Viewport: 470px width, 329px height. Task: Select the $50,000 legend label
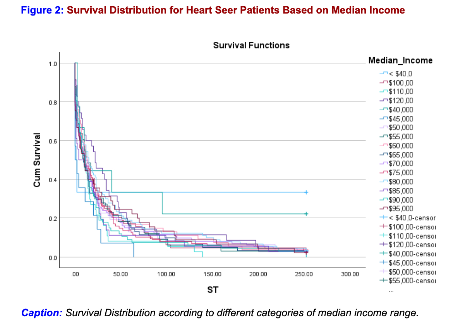[x=401, y=127]
